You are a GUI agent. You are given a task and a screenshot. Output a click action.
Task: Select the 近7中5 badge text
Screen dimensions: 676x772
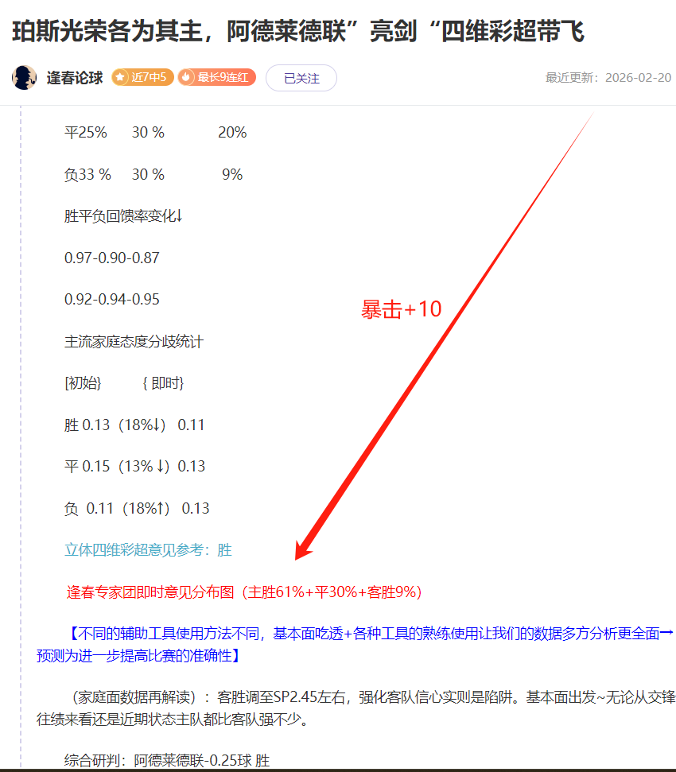149,78
